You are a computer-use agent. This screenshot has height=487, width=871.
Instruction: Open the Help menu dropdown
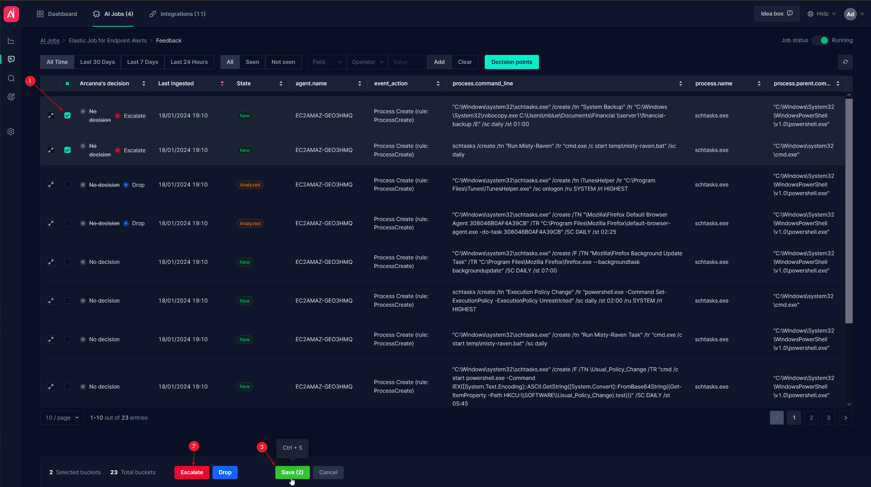click(822, 14)
